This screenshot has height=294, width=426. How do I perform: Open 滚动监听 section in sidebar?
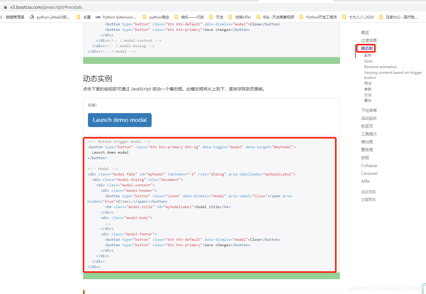(369, 118)
